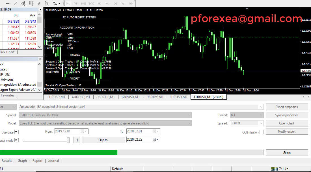This screenshot has width=311, height=172.
Task: Open Expert properties
Action: (287, 107)
